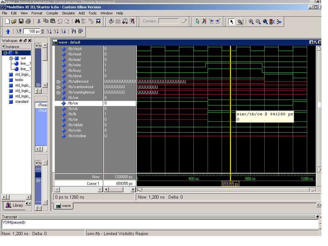
Task: Click the blue up arrow Restart icon
Action: click(x=8, y=32)
